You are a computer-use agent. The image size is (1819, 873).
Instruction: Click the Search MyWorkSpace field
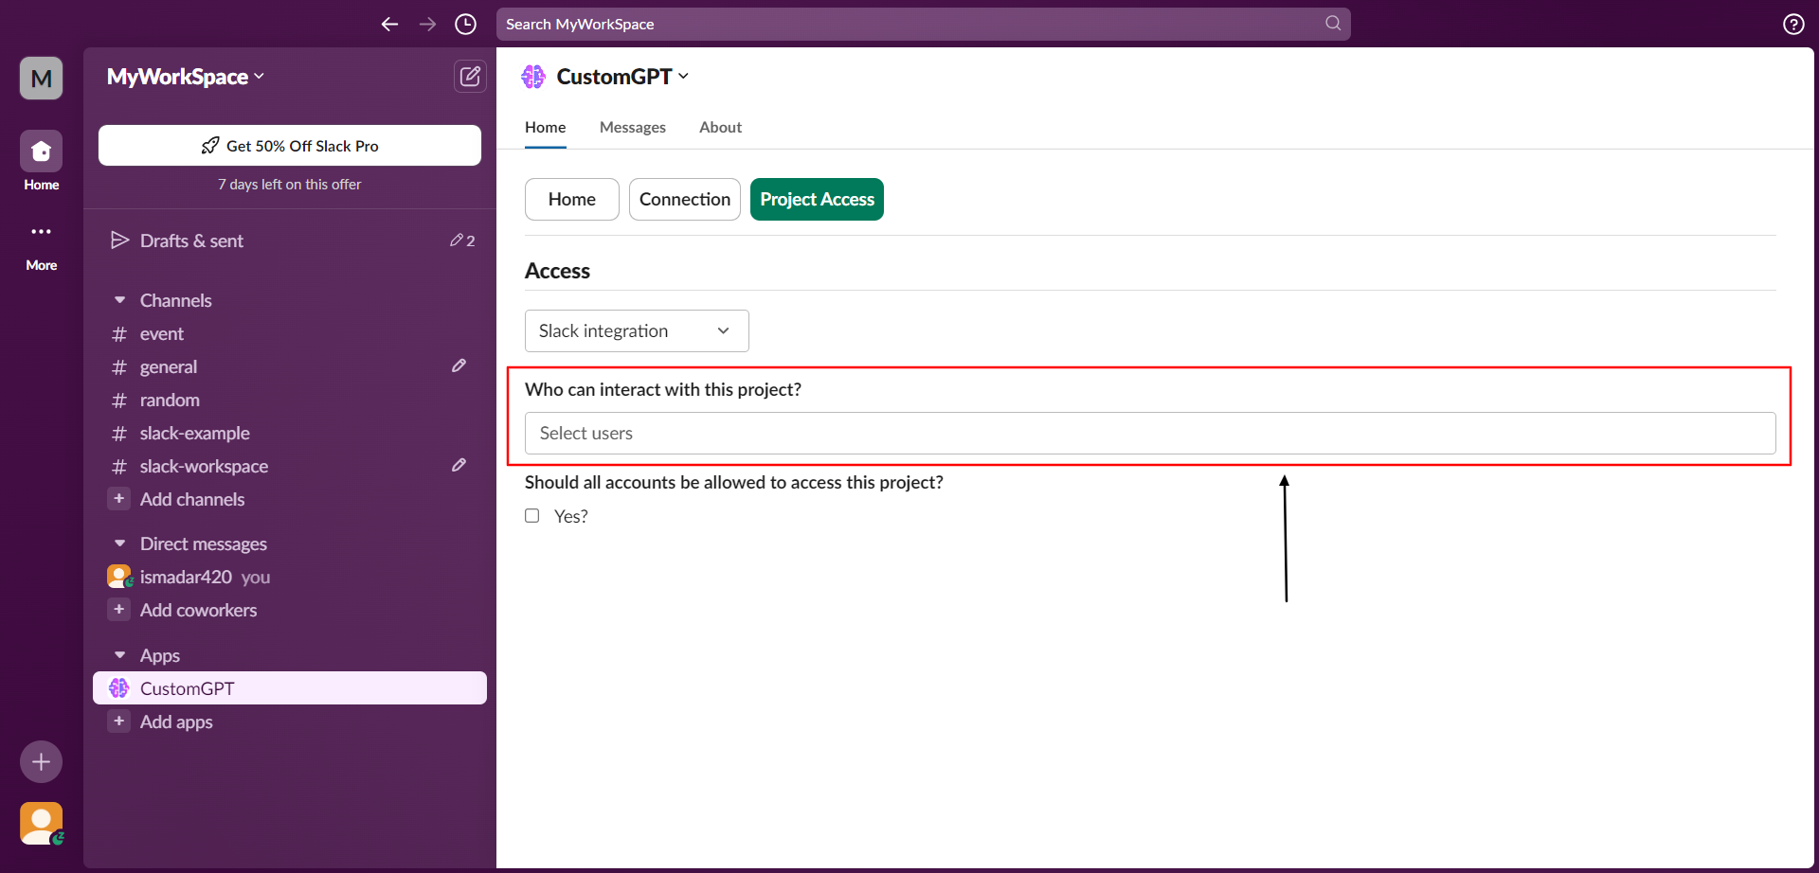click(923, 24)
